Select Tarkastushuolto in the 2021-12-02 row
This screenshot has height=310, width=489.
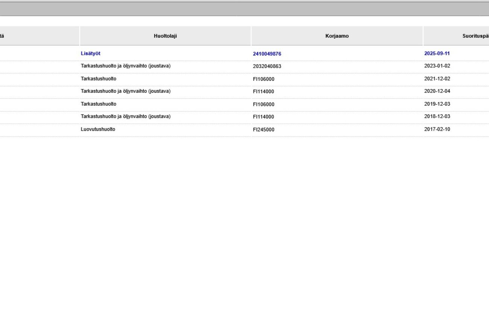[x=99, y=79]
